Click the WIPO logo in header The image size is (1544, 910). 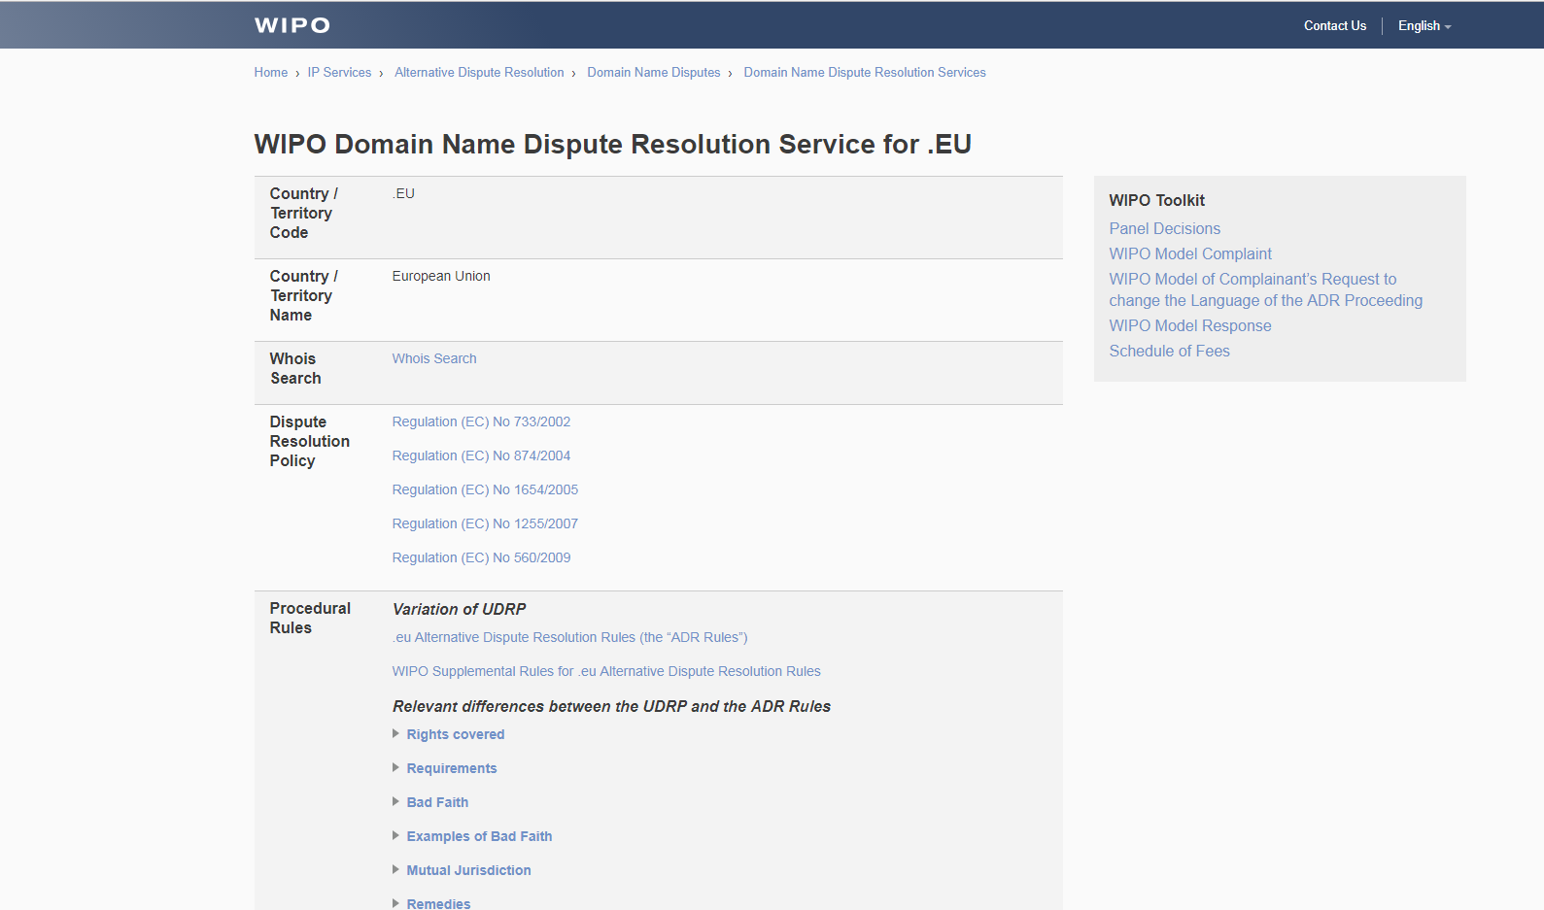pos(292,25)
